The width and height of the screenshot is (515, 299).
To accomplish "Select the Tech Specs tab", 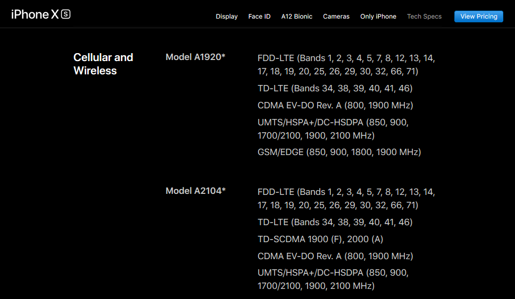I will click(x=424, y=16).
